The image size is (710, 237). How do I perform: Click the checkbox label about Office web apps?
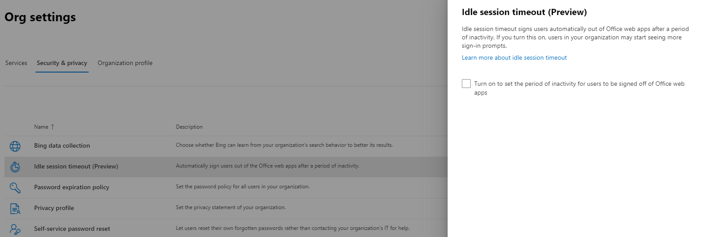[579, 88]
